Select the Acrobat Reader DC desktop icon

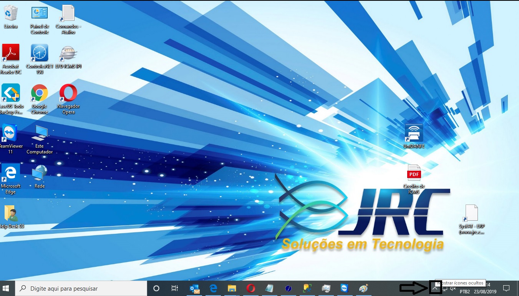click(10, 59)
